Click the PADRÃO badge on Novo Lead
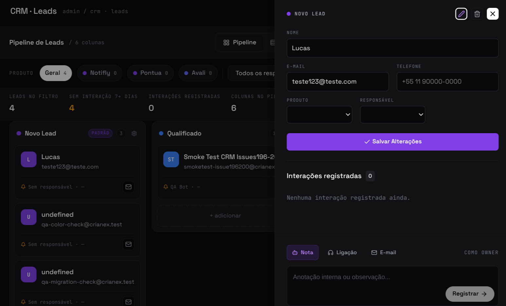This screenshot has width=506, height=306. click(x=100, y=133)
